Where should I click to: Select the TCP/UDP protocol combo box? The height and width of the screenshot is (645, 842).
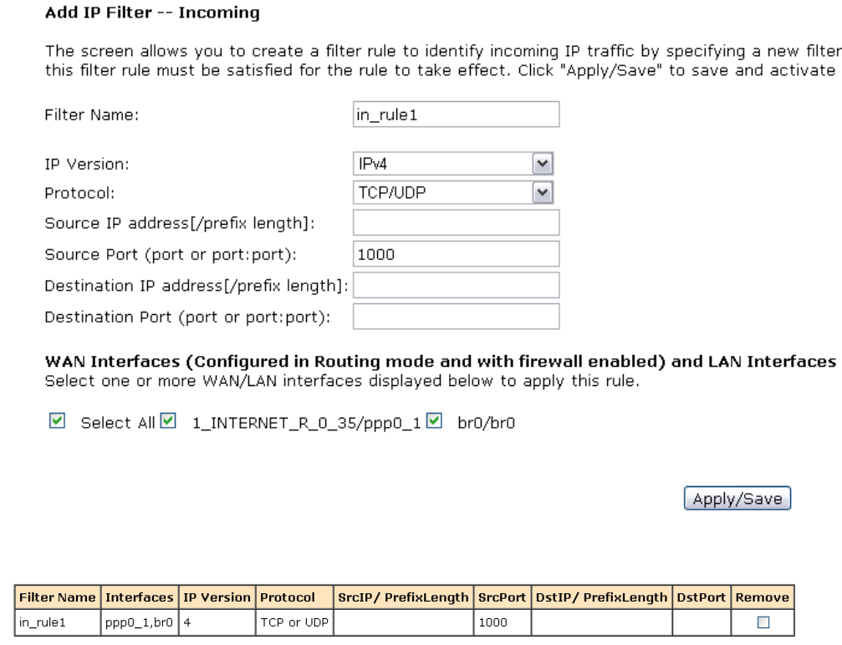click(452, 193)
